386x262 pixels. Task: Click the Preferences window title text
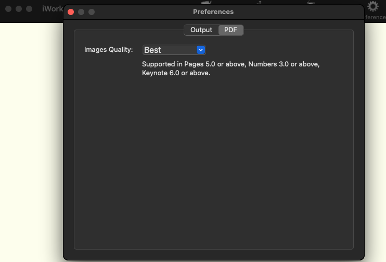(213, 12)
